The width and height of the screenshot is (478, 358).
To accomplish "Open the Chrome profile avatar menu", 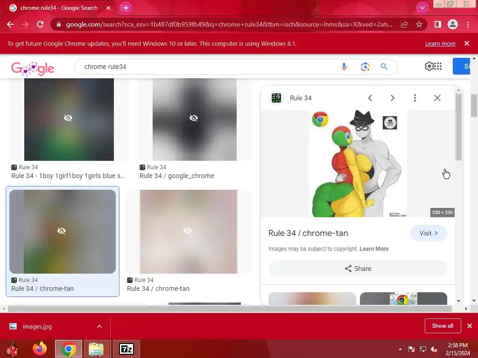I will (x=453, y=24).
